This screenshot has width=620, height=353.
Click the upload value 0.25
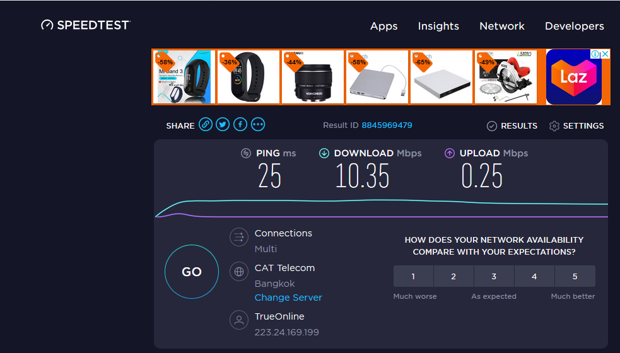(x=482, y=176)
